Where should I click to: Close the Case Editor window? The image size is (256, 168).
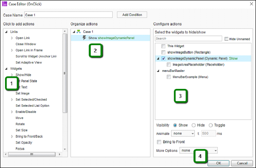click(x=251, y=4)
